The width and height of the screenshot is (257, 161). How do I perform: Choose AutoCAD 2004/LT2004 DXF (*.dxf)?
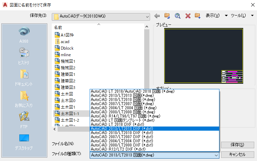(155, 141)
